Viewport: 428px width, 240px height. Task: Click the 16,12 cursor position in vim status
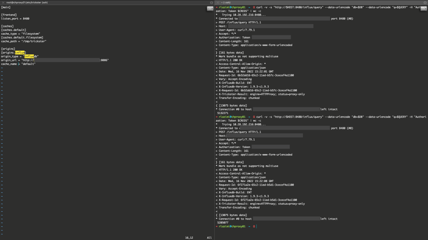(x=189, y=238)
